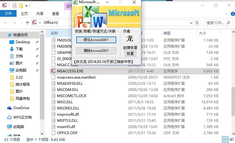
Task: Open Customize Quick Access Toolbar dropdown
Action: (x=26, y=6)
